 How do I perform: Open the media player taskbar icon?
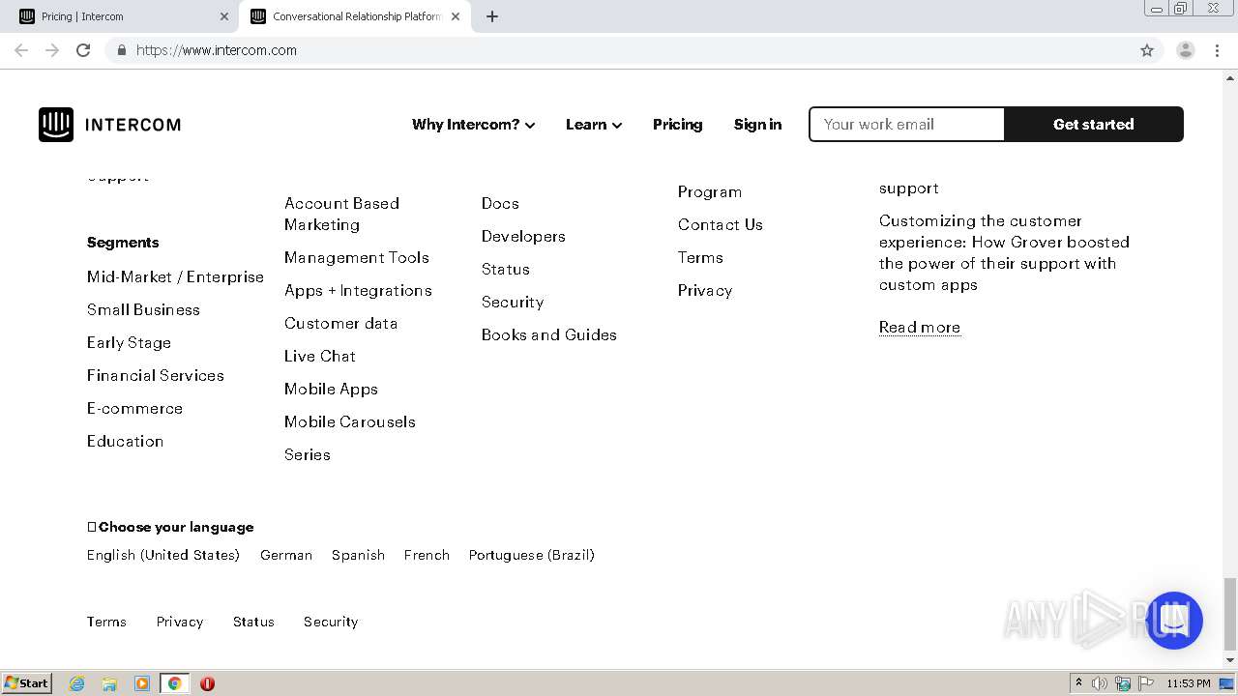[x=142, y=683]
